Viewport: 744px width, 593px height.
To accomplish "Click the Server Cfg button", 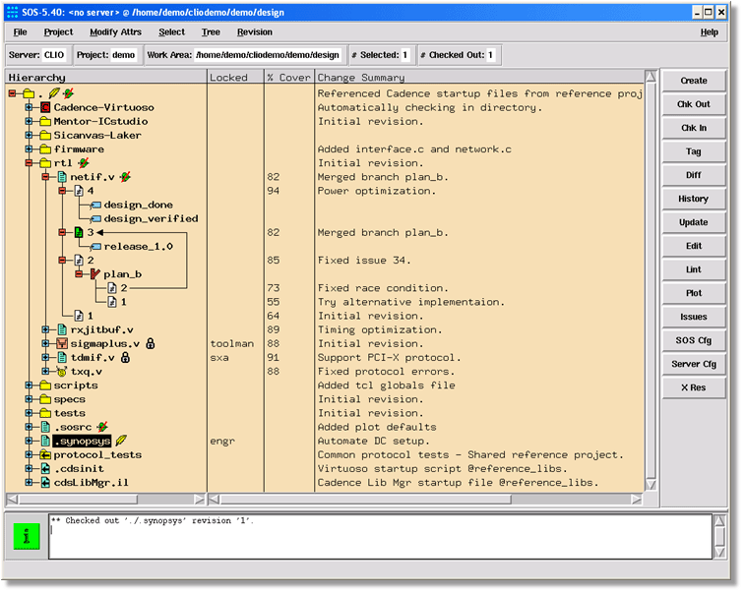I will click(694, 364).
